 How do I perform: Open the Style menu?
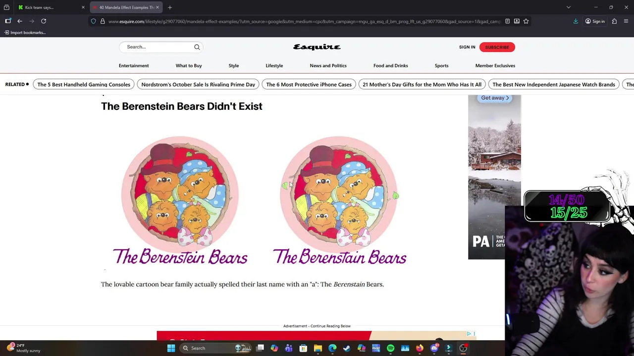(x=234, y=66)
